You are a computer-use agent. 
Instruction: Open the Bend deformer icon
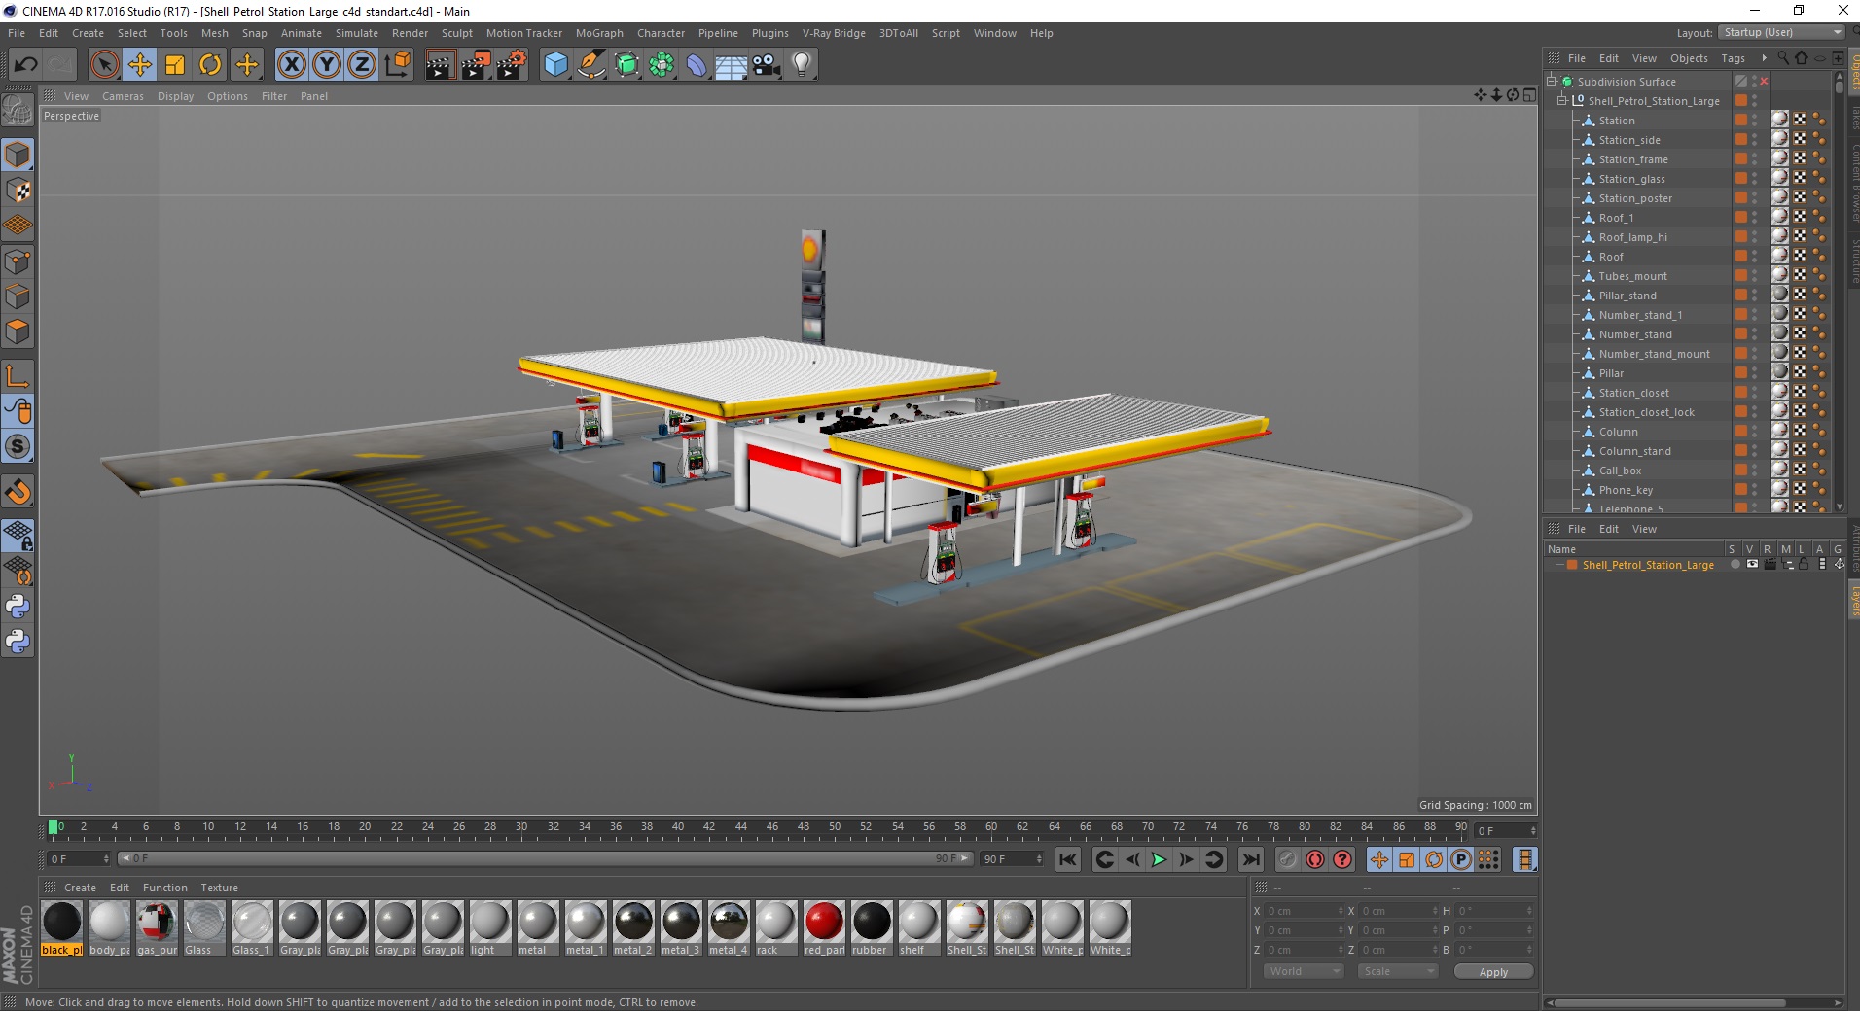(x=697, y=65)
